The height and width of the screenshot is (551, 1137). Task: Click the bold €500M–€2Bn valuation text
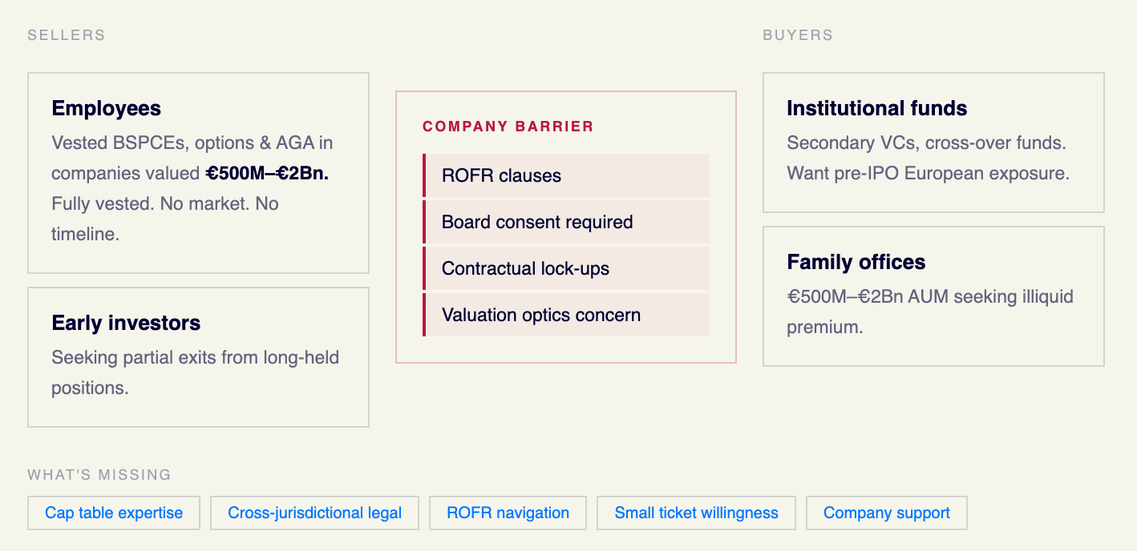coord(267,173)
